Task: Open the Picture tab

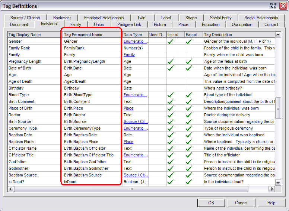Action: tap(160, 25)
